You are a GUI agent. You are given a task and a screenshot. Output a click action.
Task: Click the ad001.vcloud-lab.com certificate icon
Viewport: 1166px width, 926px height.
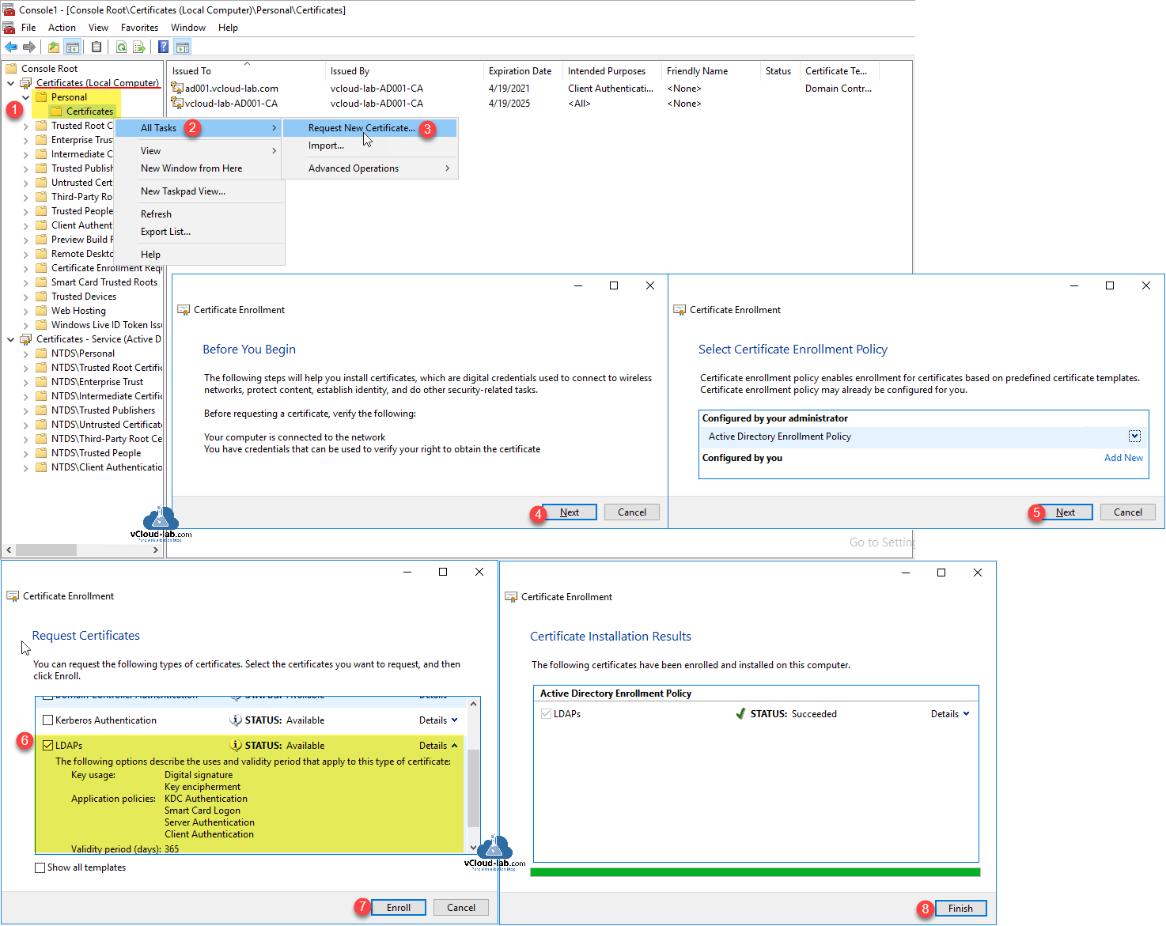click(178, 88)
